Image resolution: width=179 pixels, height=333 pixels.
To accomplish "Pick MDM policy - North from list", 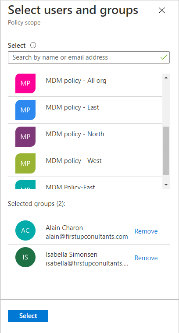I will pyautogui.click(x=85, y=137).
